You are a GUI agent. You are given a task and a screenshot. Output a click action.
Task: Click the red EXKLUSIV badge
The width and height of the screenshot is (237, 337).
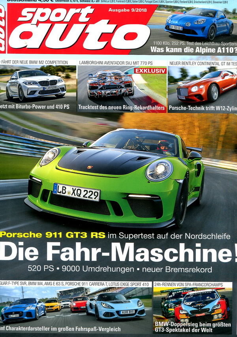pos(150,71)
